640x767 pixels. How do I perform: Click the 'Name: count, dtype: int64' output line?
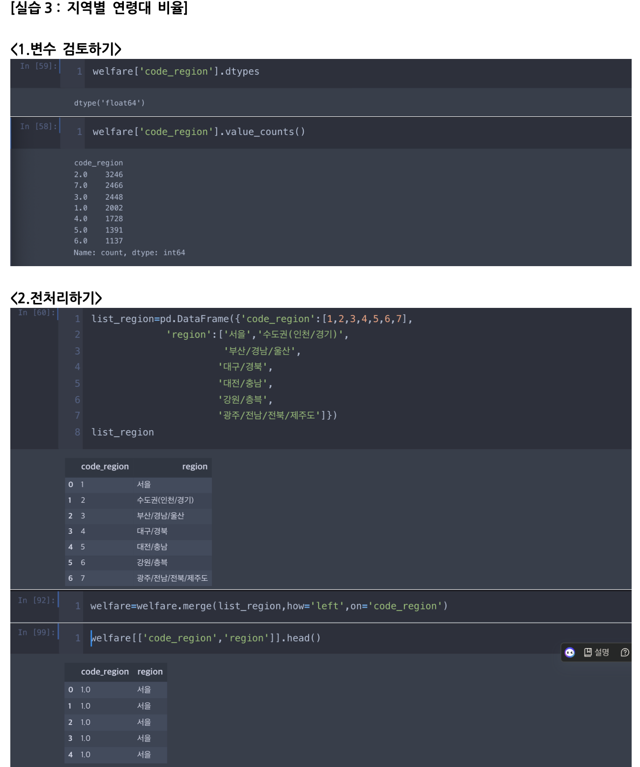point(129,252)
